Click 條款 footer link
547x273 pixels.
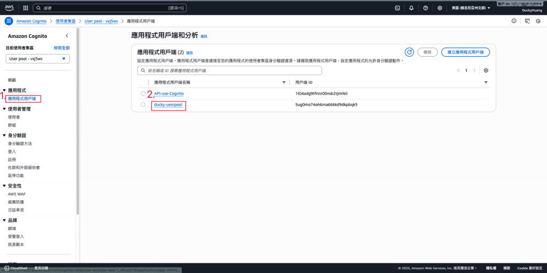(506, 268)
